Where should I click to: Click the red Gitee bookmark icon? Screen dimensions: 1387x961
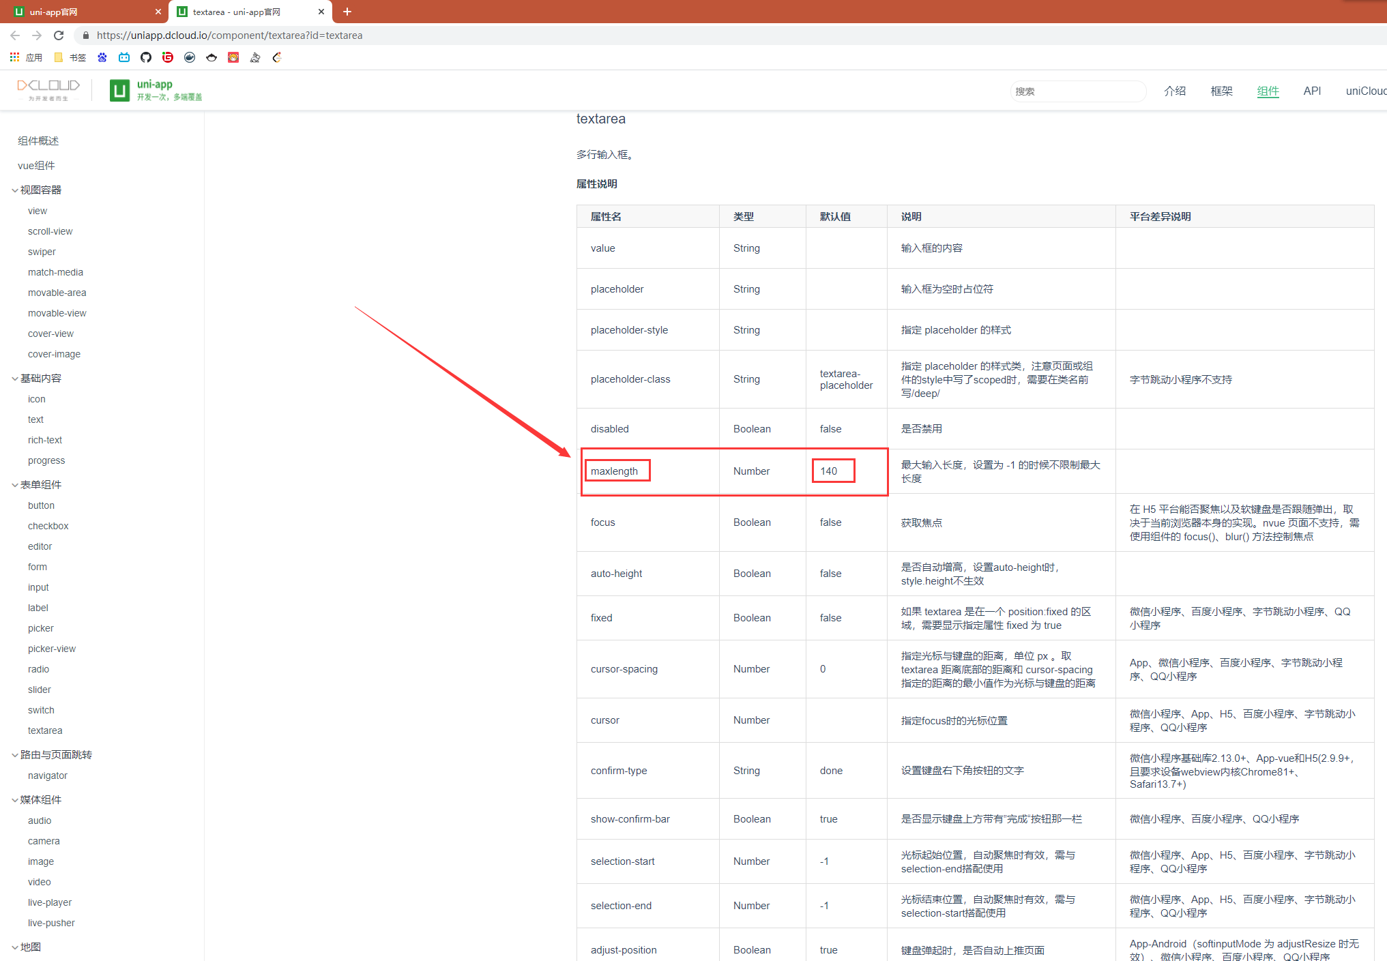tap(168, 57)
